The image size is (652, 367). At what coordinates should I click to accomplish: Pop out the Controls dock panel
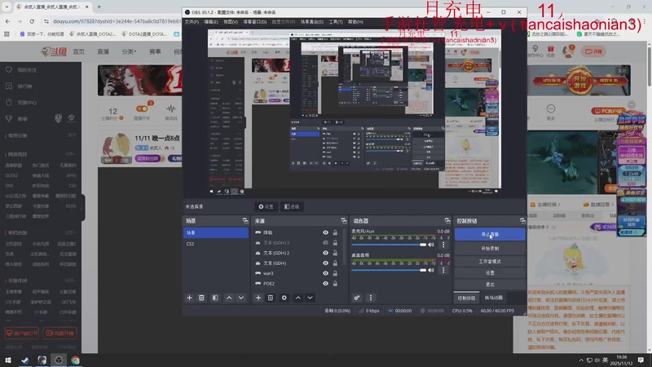click(x=522, y=221)
